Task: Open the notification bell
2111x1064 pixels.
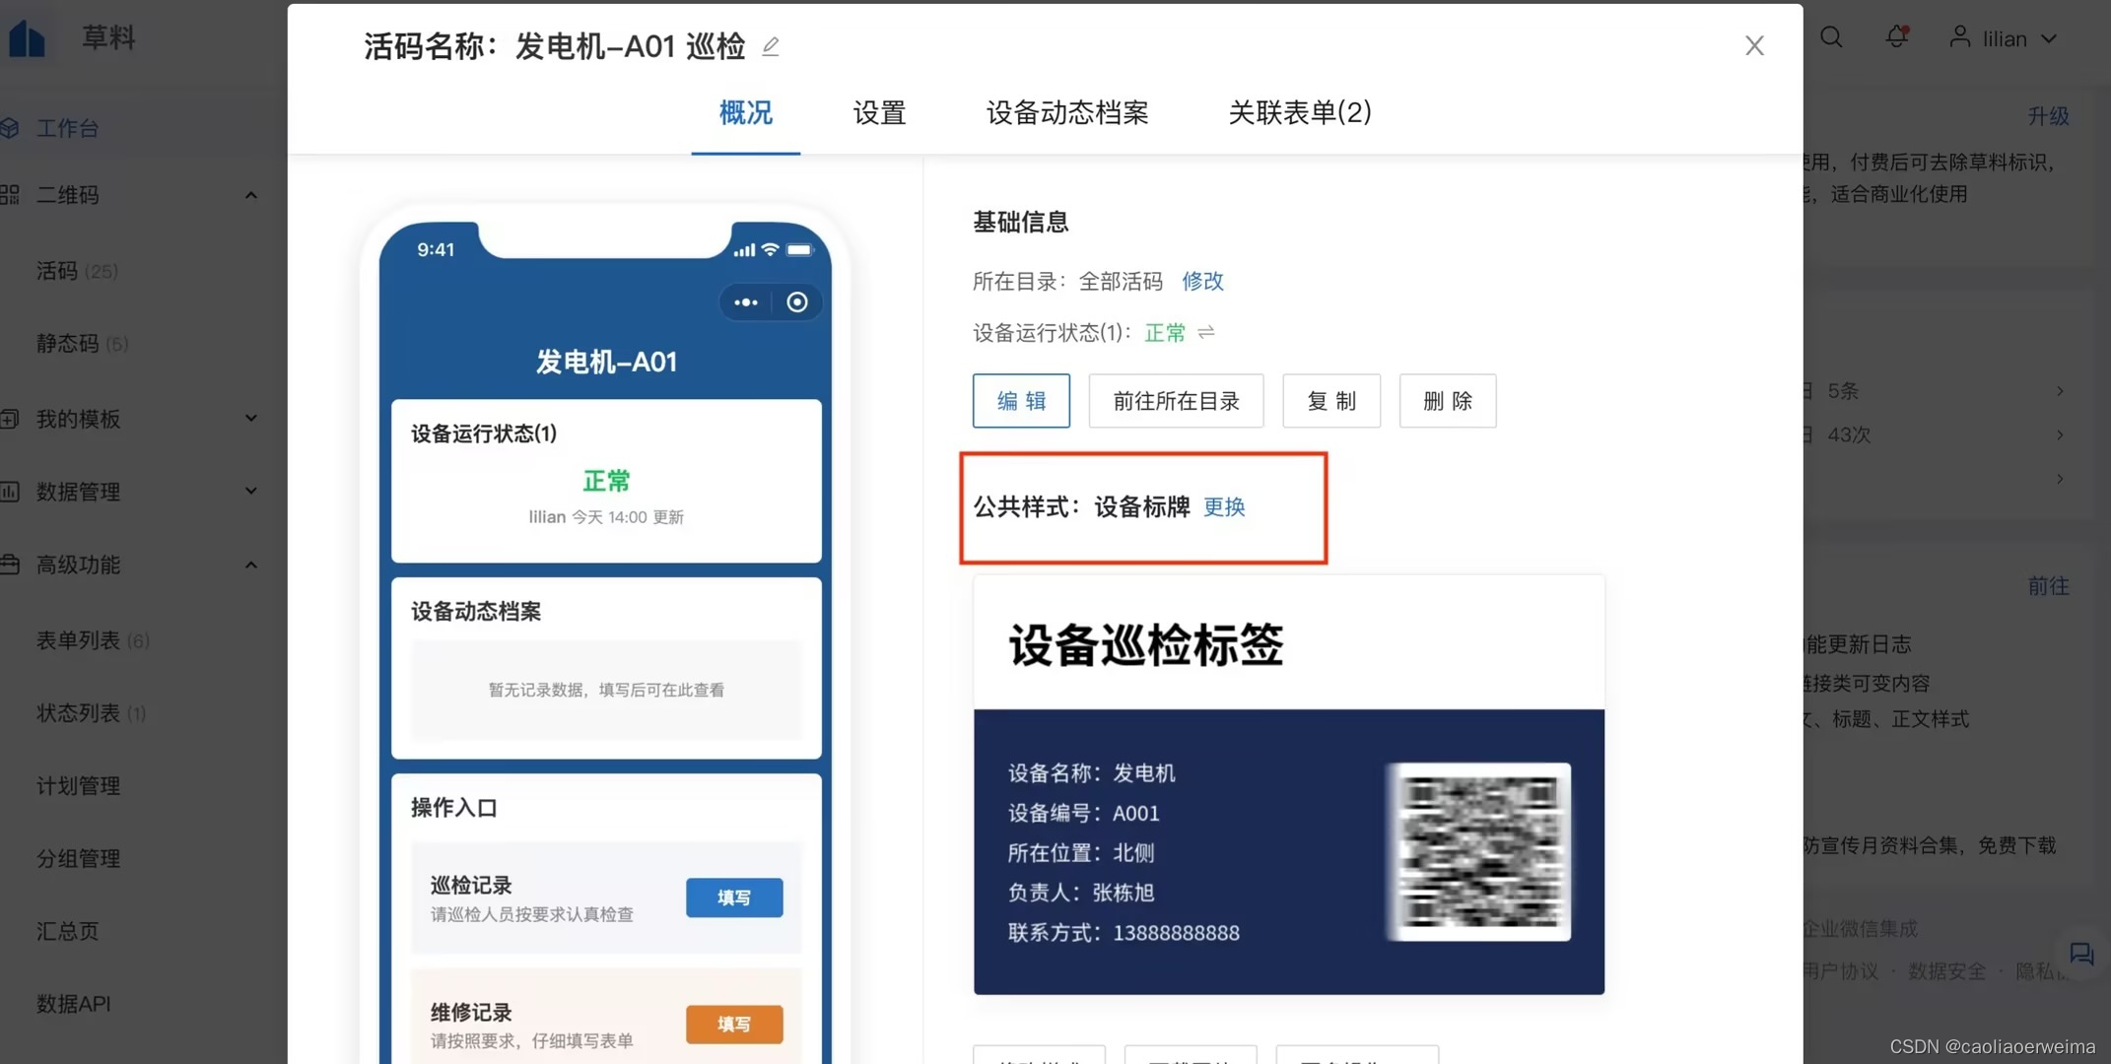Action: pyautogui.click(x=1896, y=37)
